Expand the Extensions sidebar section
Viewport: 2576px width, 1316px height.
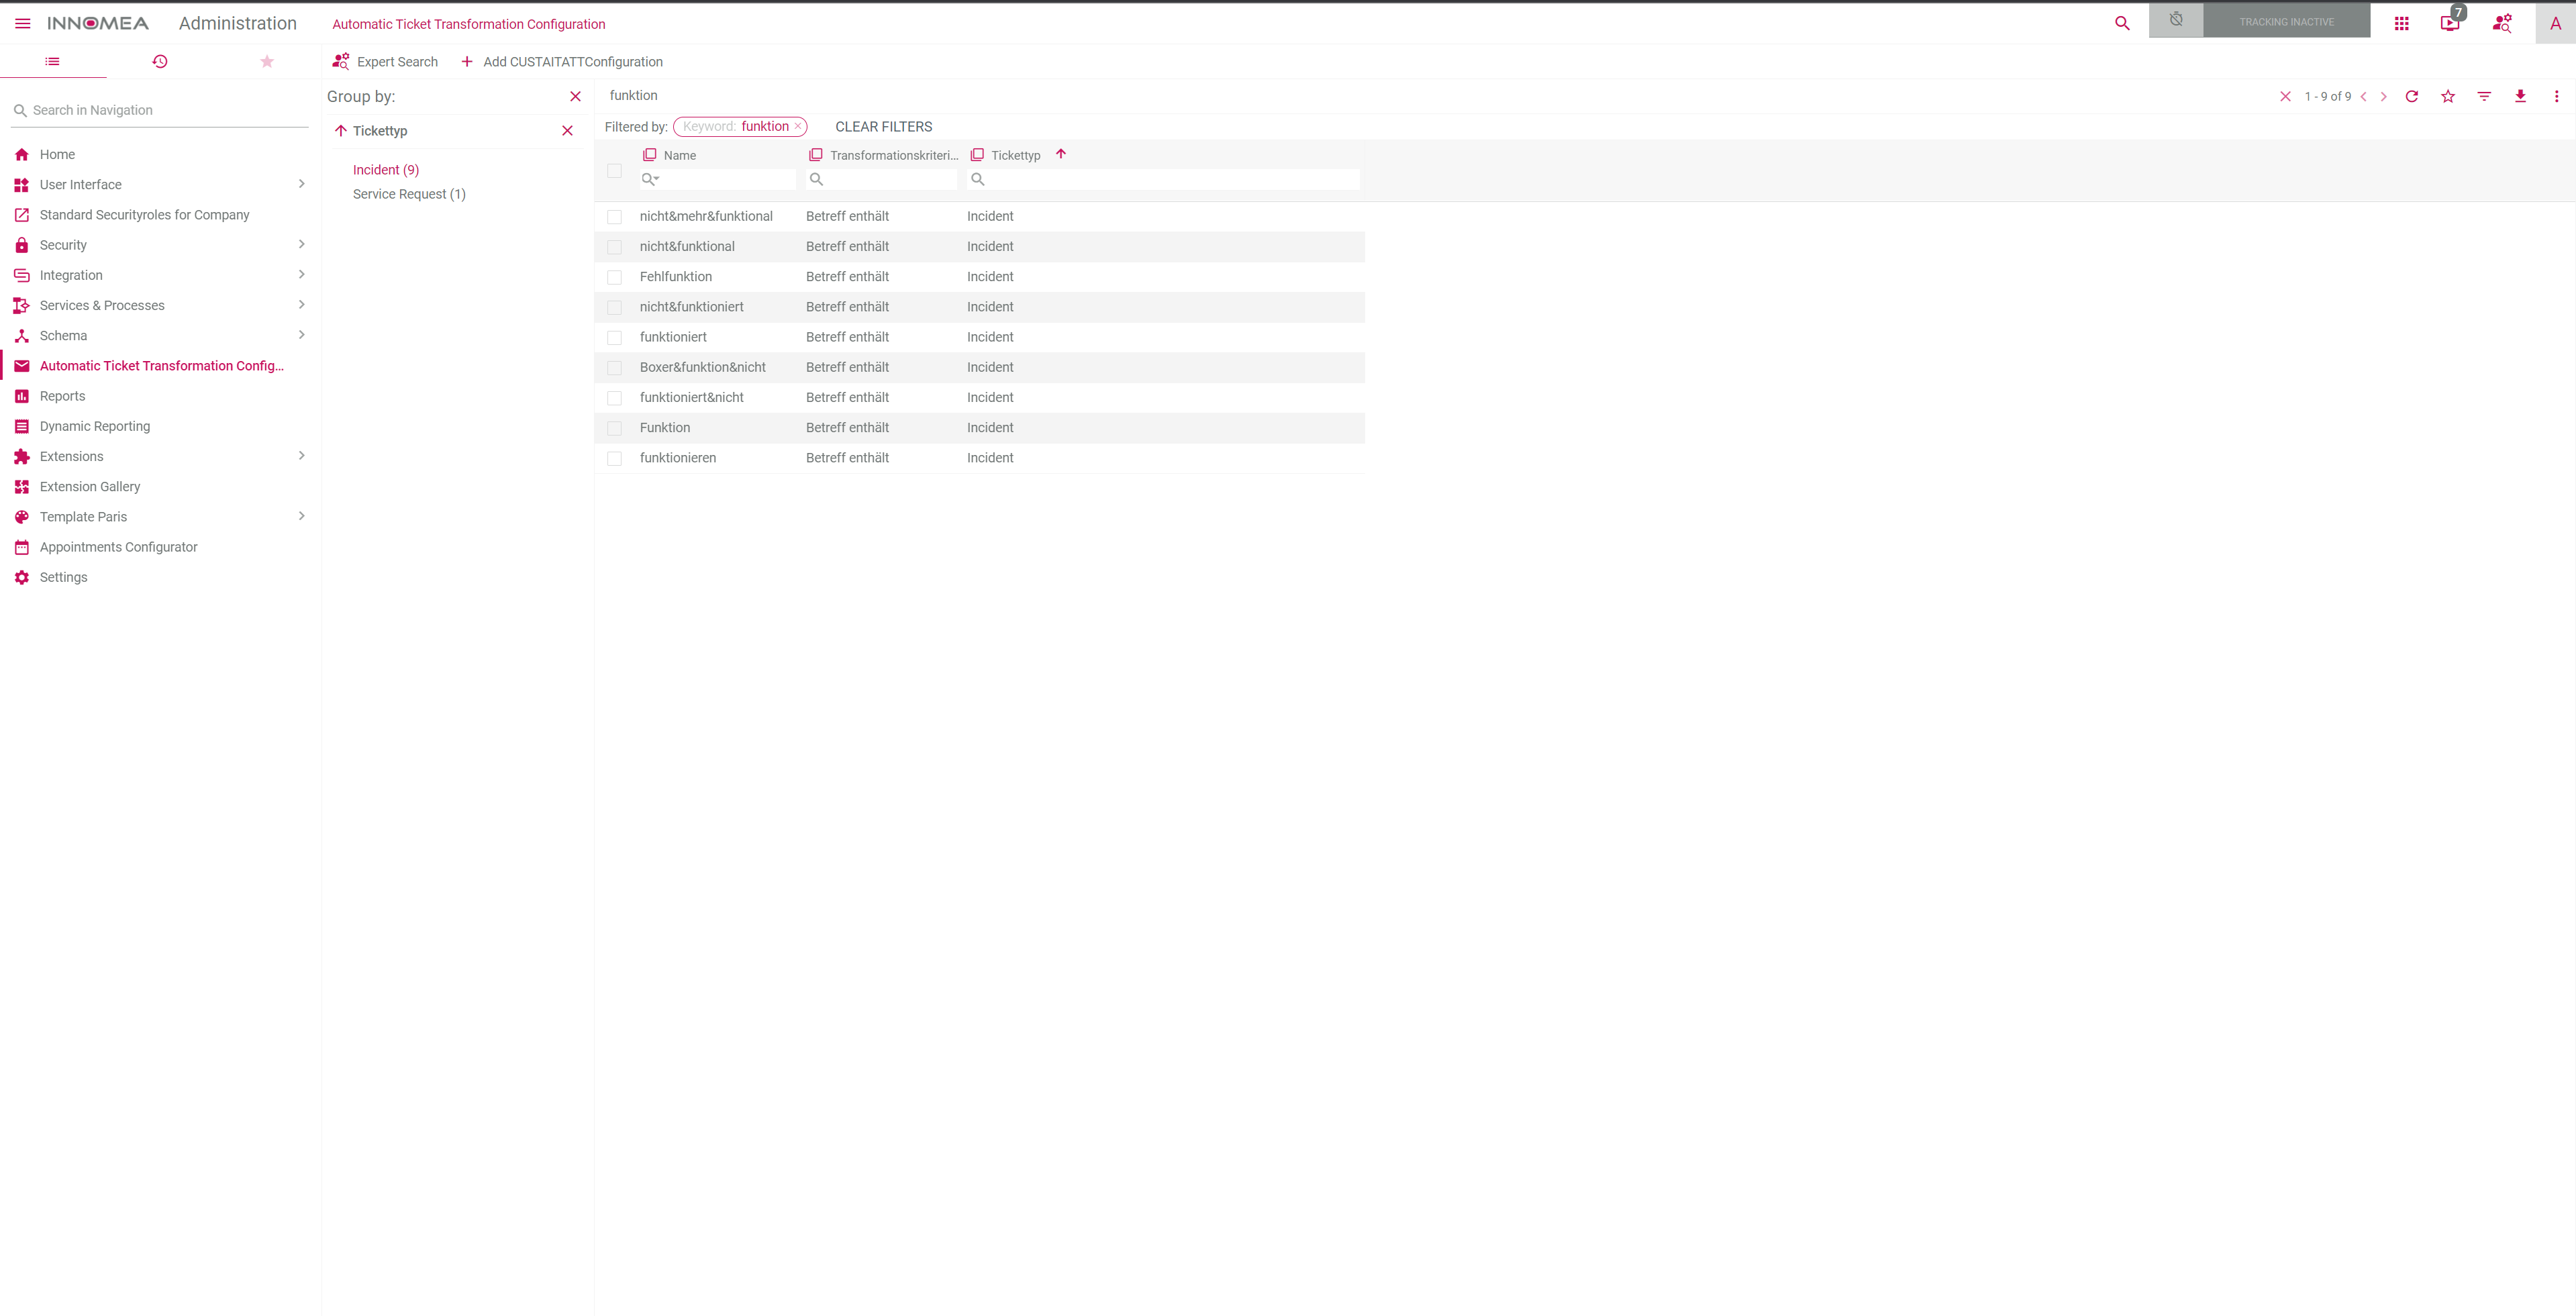pos(301,456)
